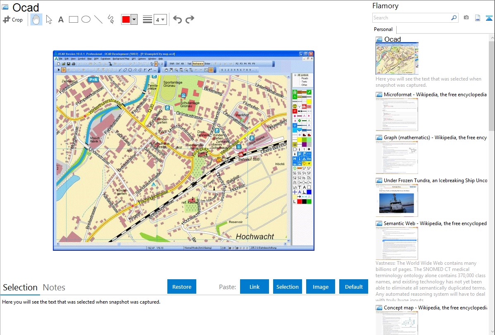Open the annotation color dropdown arrow
The height and width of the screenshot is (335, 495).
click(x=134, y=19)
